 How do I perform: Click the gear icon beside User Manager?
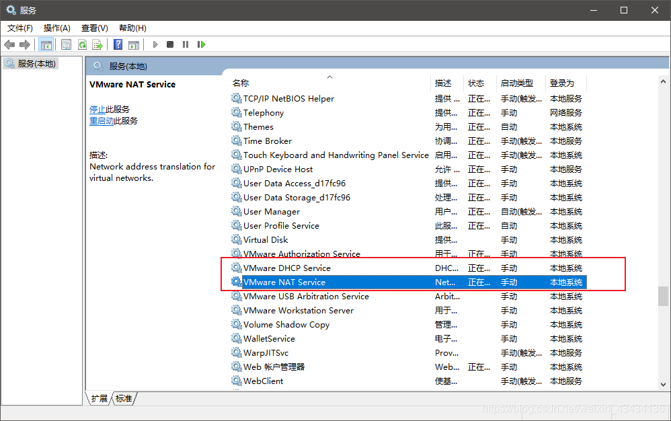236,211
